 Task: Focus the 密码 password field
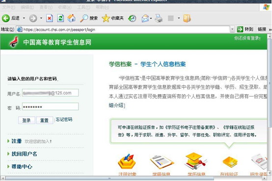click(50, 106)
